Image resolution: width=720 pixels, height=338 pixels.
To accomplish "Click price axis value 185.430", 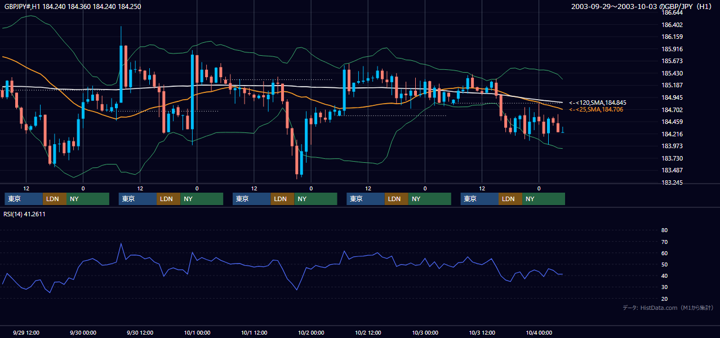I will 672,73.
